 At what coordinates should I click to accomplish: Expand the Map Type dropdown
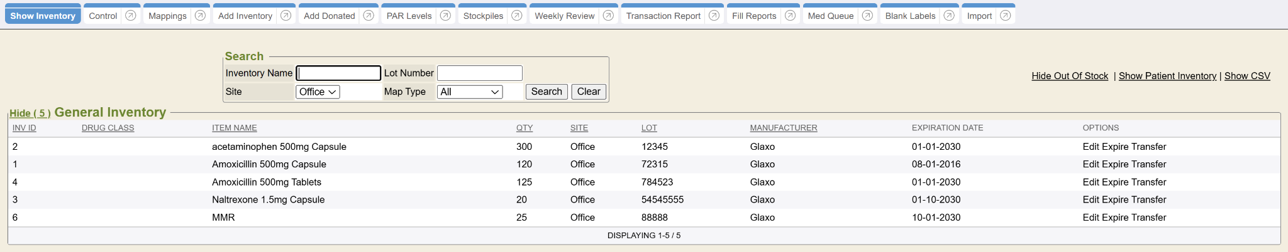coord(470,92)
